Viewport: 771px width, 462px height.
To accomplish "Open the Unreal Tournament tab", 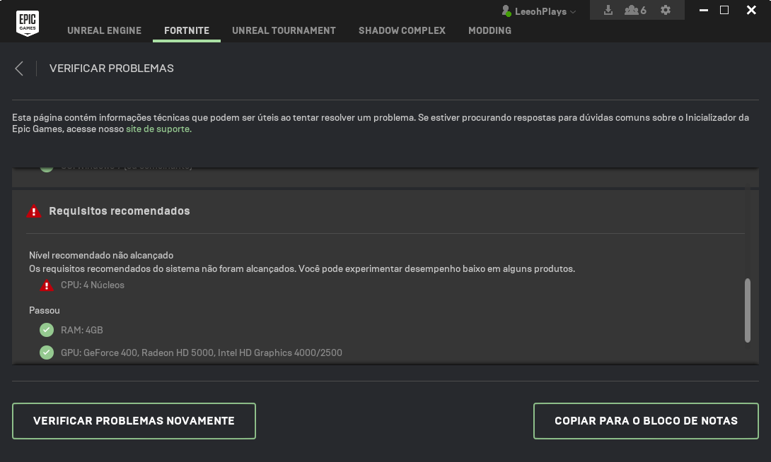I will (284, 30).
